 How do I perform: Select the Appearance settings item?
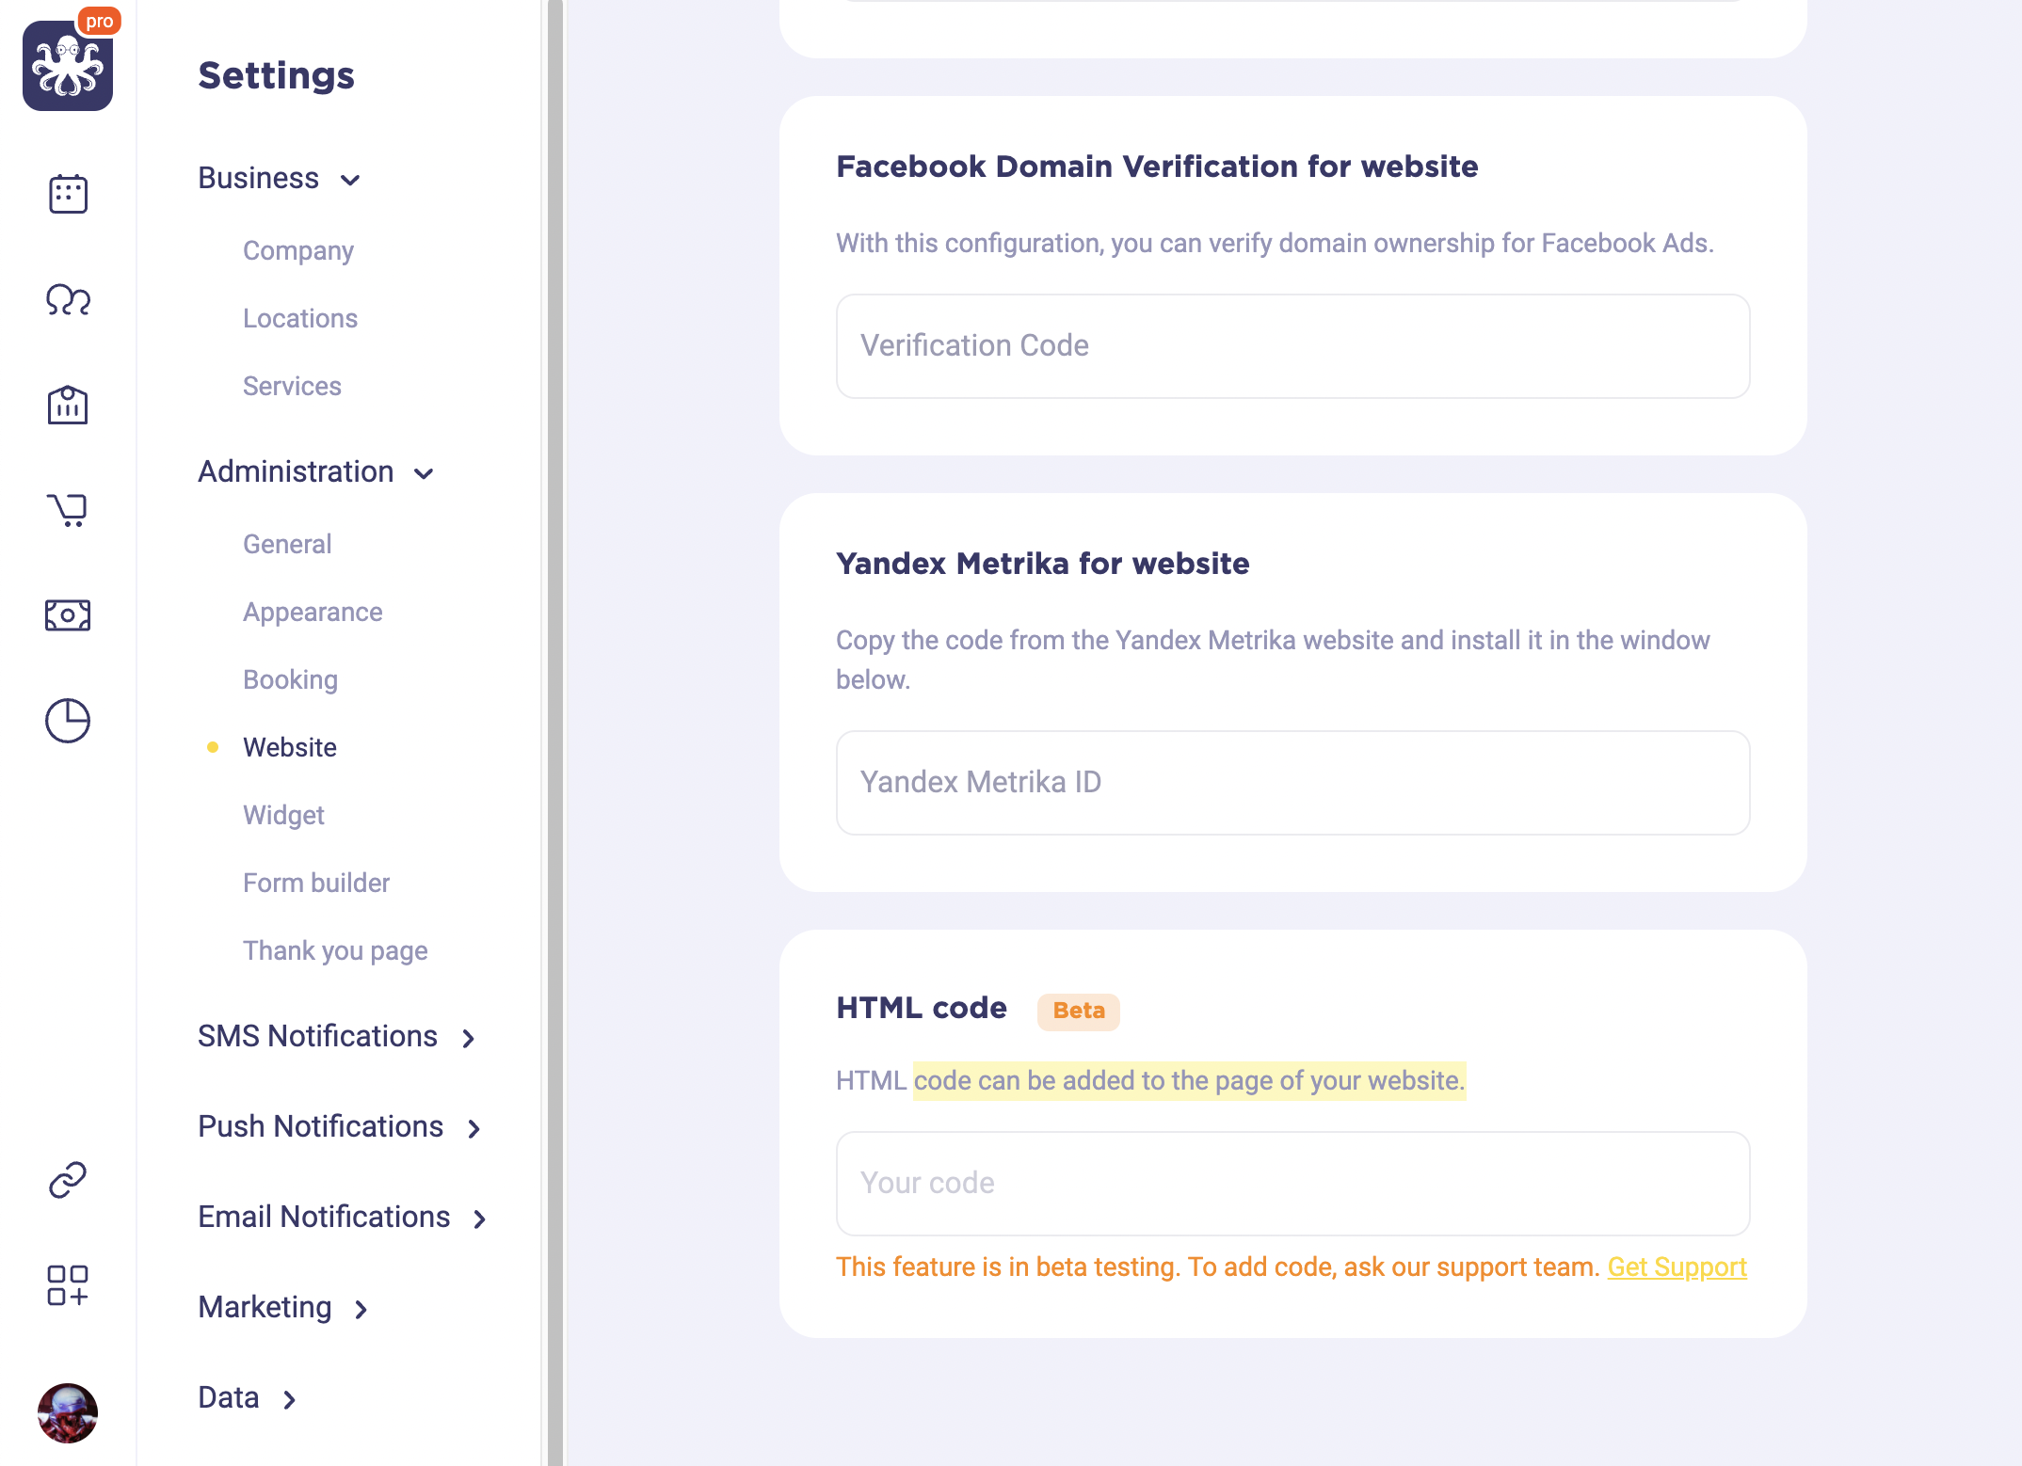[313, 612]
